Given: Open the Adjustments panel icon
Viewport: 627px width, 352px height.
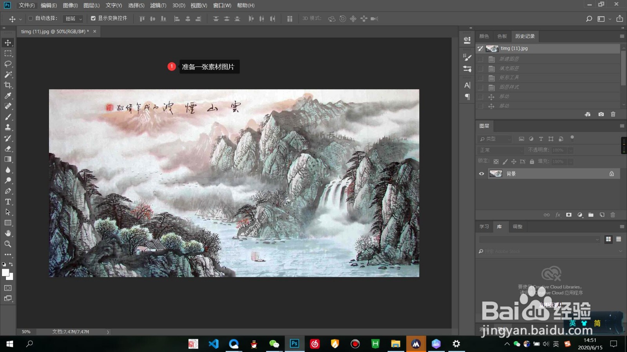Looking at the screenshot, I should 518,226.
